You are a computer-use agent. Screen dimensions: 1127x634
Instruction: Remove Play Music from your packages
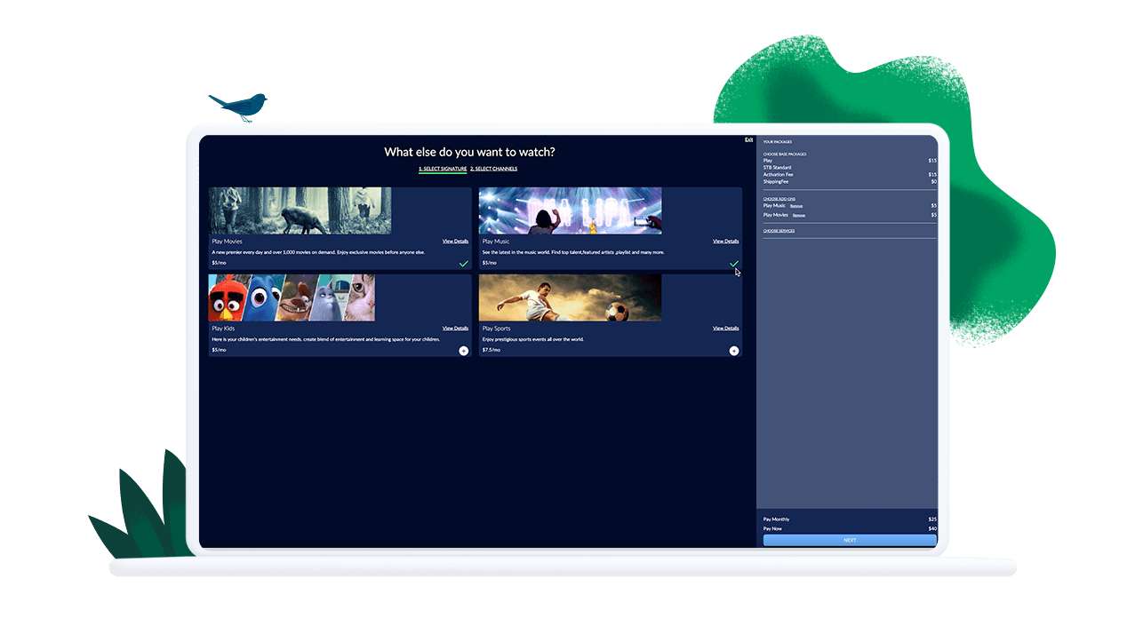tap(796, 206)
